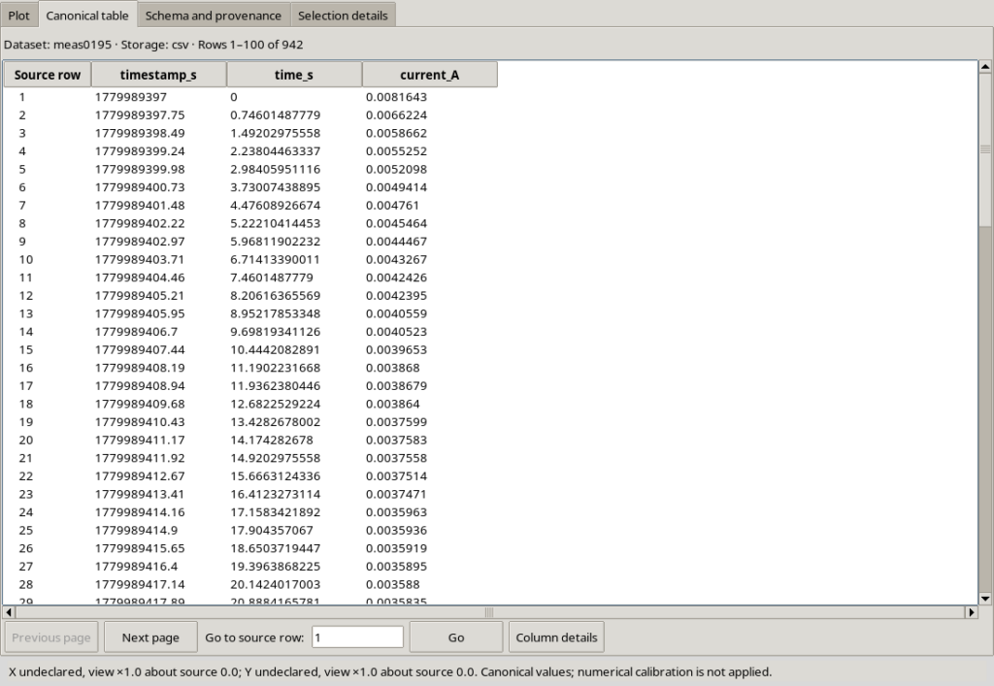Focus the Go to source row field

coord(357,637)
